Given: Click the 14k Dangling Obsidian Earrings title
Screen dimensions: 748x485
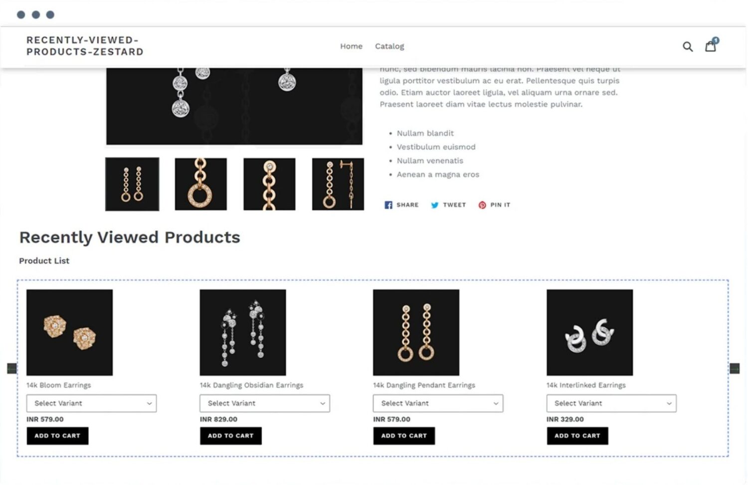Looking at the screenshot, I should coord(251,385).
